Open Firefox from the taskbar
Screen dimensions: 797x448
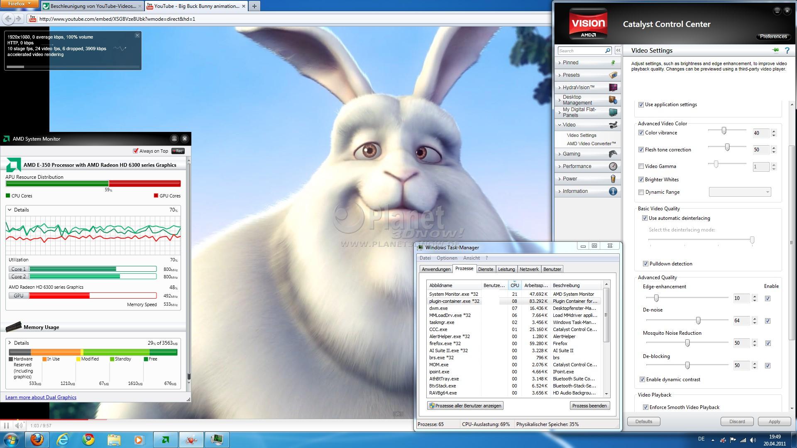[x=37, y=440]
